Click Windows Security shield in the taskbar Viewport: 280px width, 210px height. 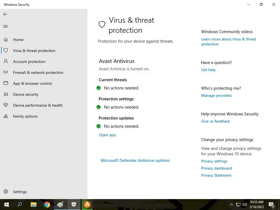point(74,205)
